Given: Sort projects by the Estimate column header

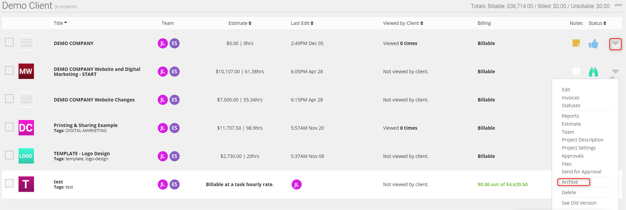Looking at the screenshot, I should [x=240, y=23].
